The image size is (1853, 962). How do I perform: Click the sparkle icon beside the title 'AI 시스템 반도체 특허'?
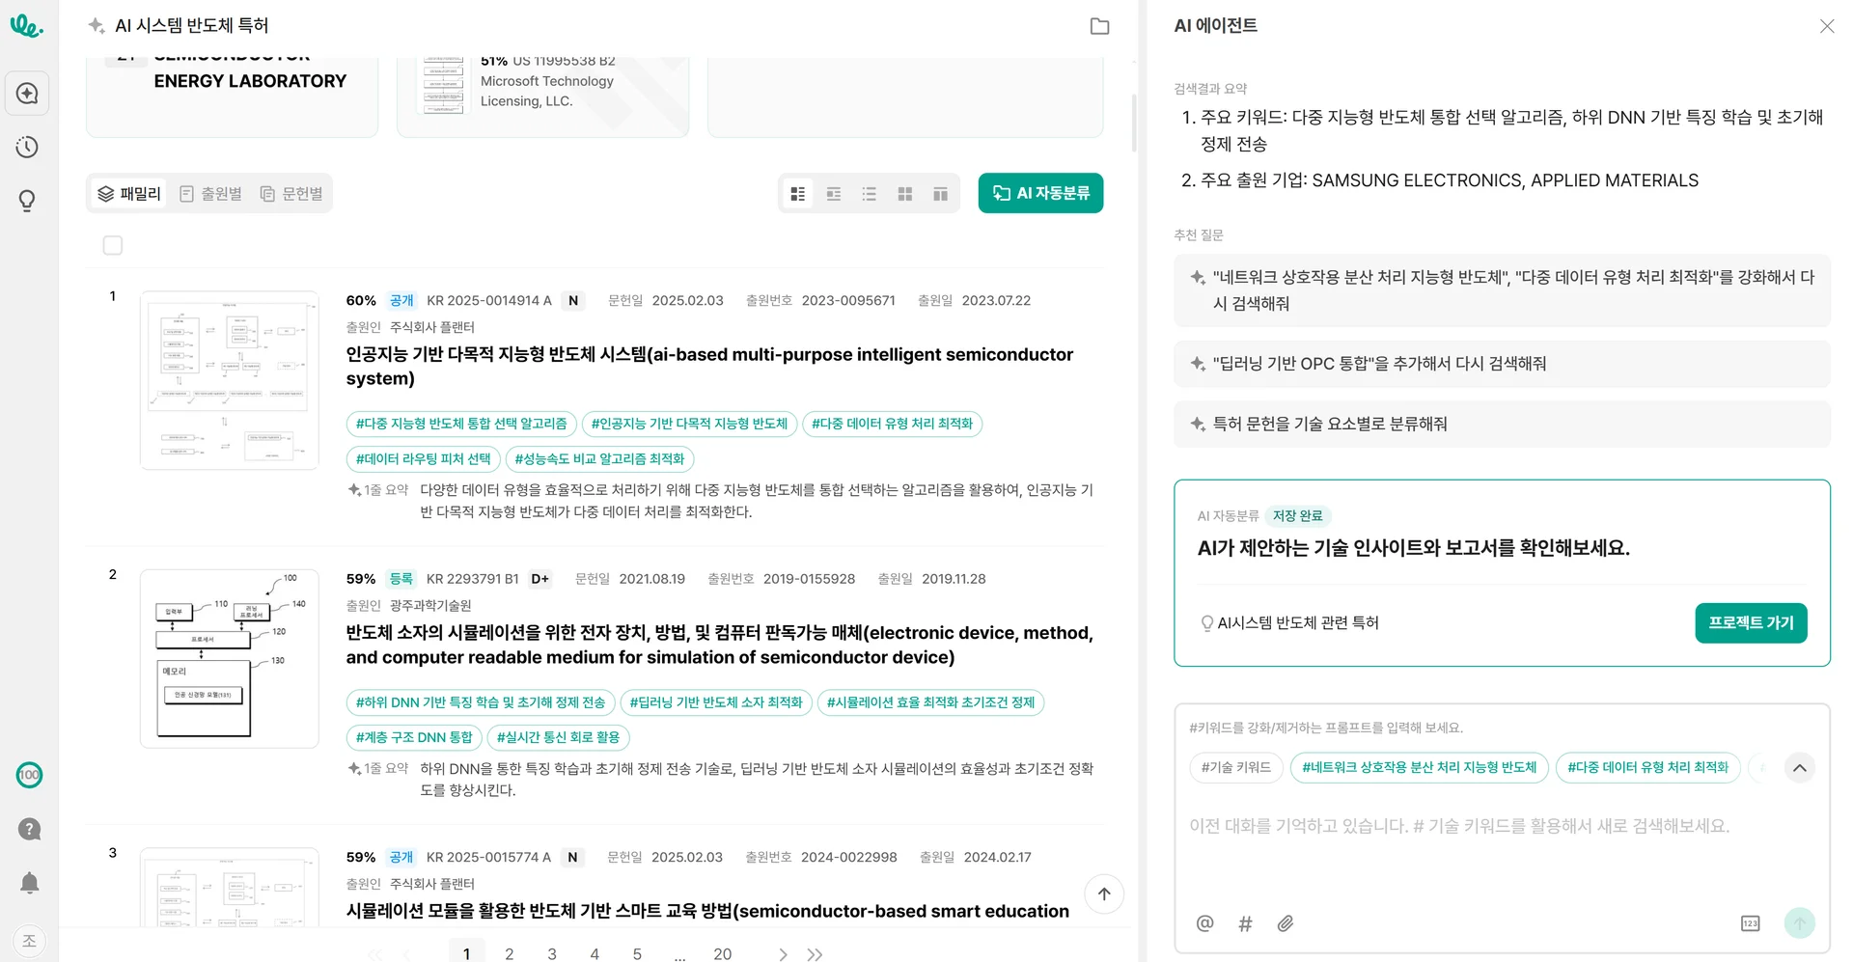pos(97,26)
